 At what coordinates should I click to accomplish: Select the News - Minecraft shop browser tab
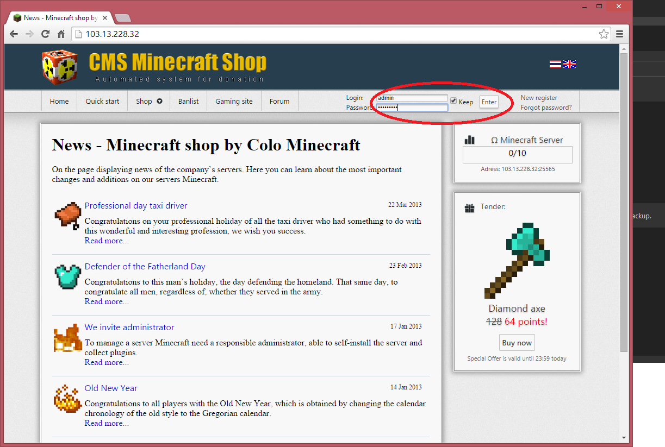[x=59, y=17]
